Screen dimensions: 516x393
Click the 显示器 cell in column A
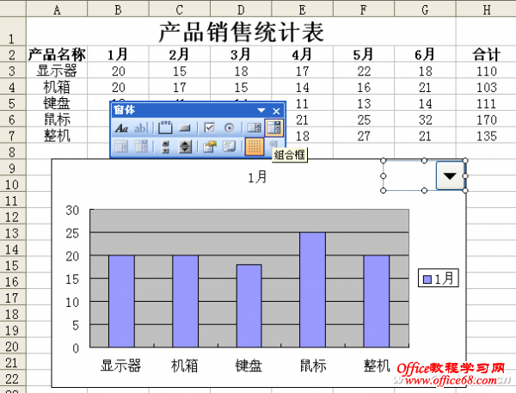(x=57, y=71)
